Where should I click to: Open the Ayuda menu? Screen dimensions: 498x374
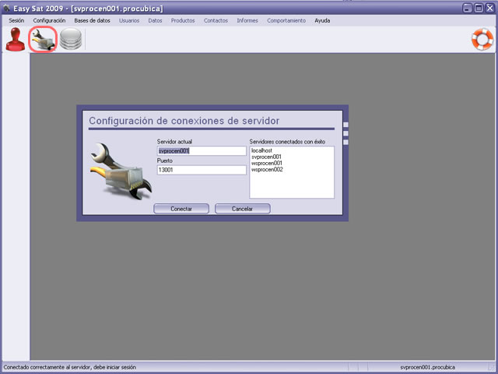322,21
